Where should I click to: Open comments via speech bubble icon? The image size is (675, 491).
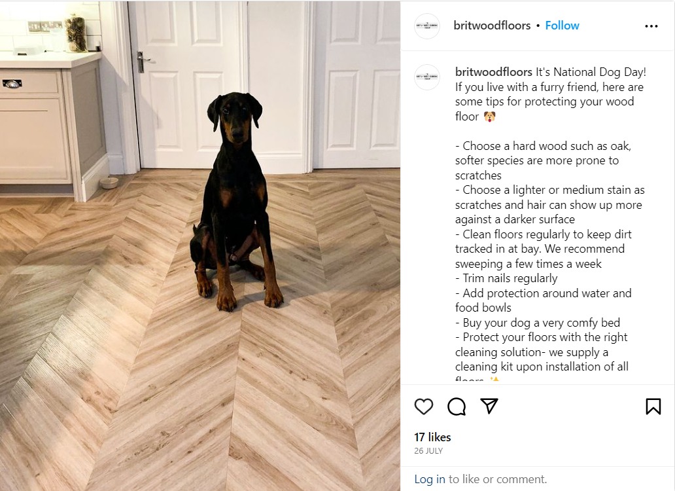[457, 407]
